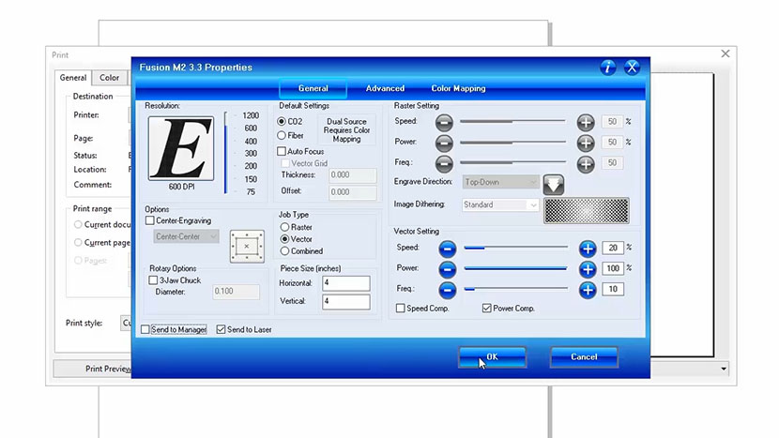Click the Vector Speed plus icon
Screen dimensions: 779x438
click(x=588, y=249)
